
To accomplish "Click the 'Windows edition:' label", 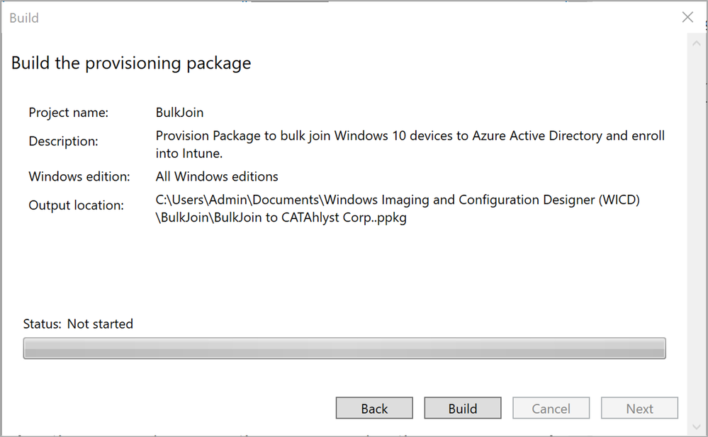I will pyautogui.click(x=79, y=176).
